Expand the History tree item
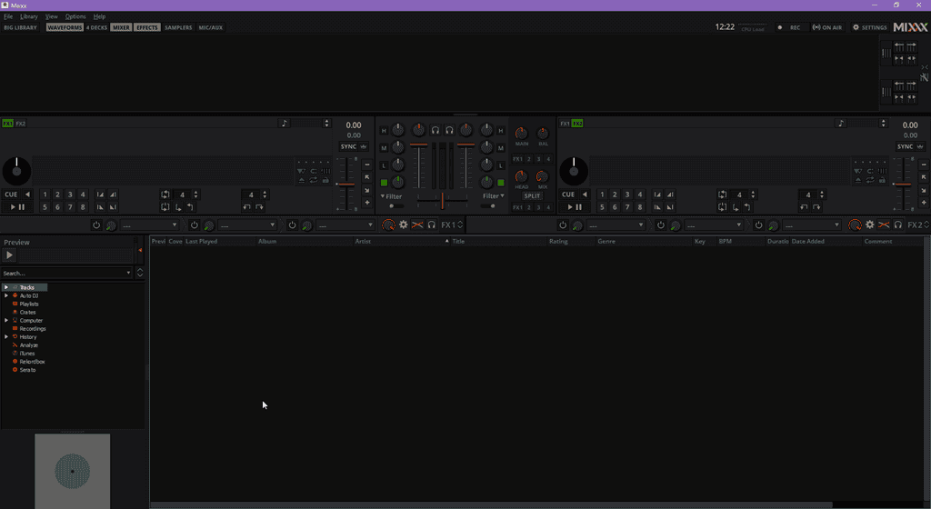 [6, 337]
